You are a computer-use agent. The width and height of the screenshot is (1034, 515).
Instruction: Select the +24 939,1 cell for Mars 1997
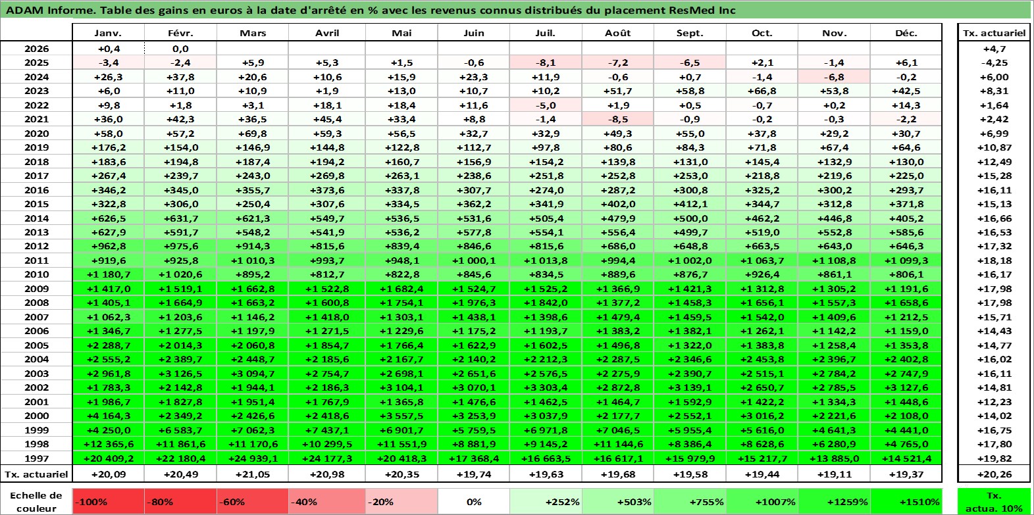pyautogui.click(x=253, y=458)
